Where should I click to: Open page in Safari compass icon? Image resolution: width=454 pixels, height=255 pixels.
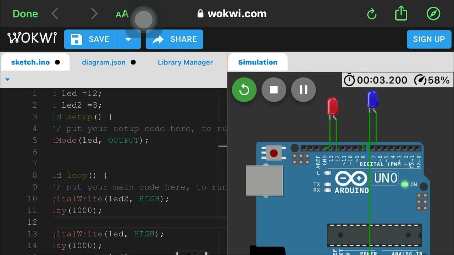tap(433, 14)
